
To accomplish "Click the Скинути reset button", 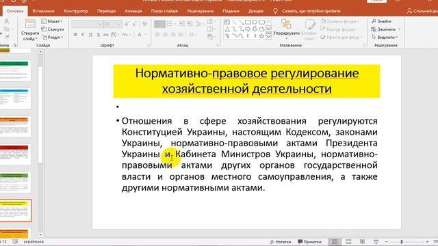I will (x=53, y=29).
